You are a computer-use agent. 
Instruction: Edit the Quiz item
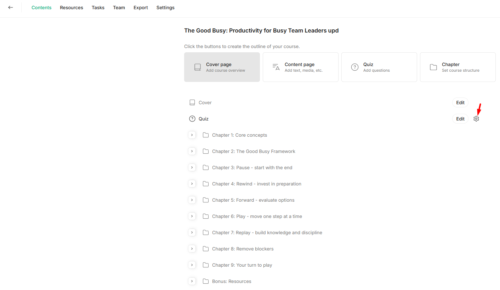tap(460, 119)
